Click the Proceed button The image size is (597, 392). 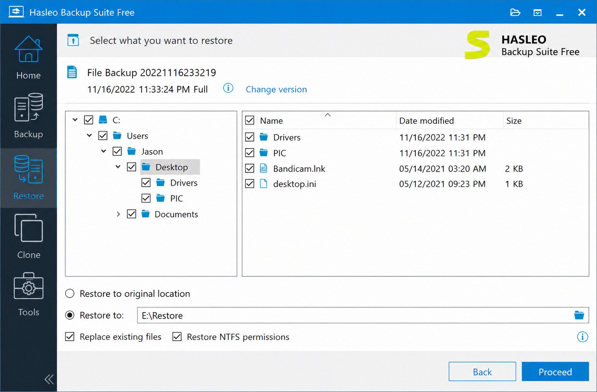555,372
